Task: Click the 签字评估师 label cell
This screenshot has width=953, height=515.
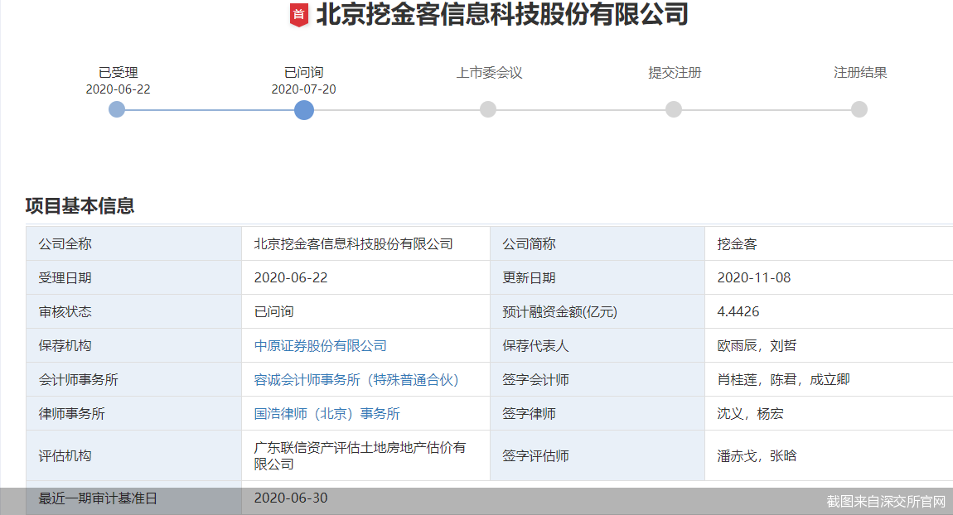Action: 597,455
